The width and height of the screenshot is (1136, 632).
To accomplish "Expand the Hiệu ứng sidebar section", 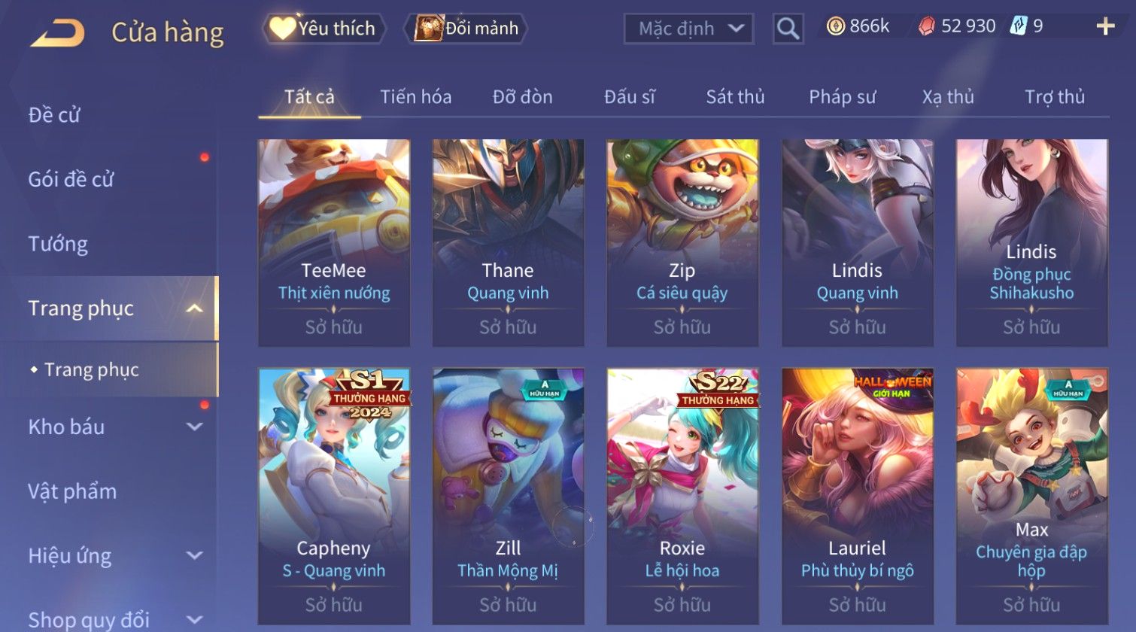I will [194, 555].
